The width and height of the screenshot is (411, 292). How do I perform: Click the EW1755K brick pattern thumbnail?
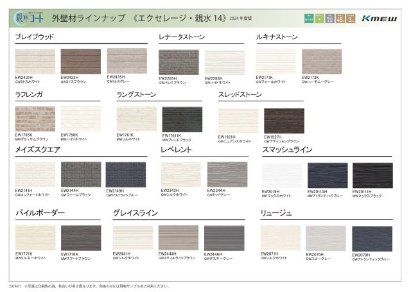35,119
